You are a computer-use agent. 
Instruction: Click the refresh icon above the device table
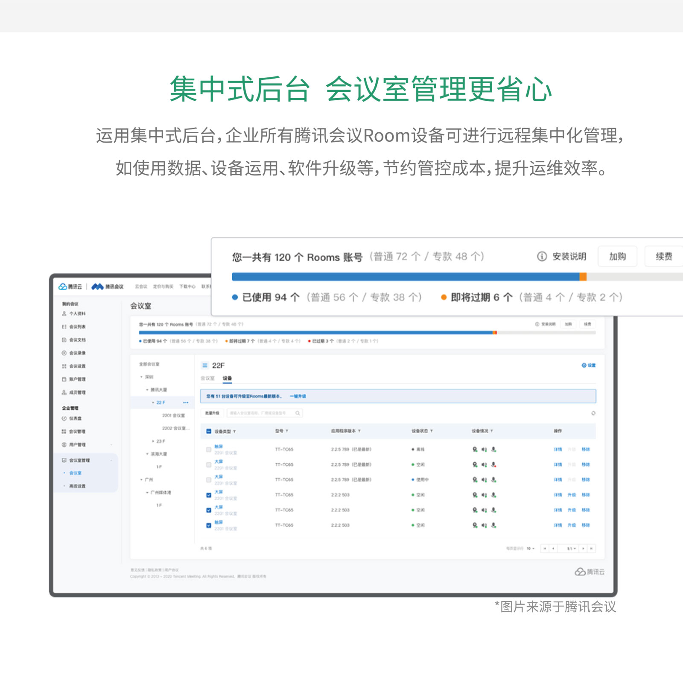click(593, 413)
